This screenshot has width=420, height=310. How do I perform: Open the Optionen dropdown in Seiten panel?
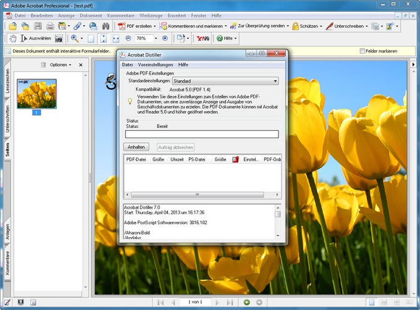tap(61, 65)
